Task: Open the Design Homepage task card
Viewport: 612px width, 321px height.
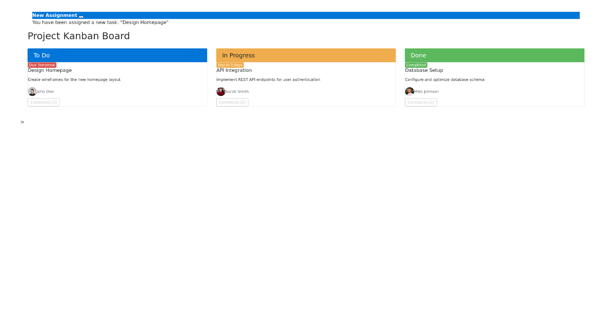Action: pyautogui.click(x=49, y=70)
